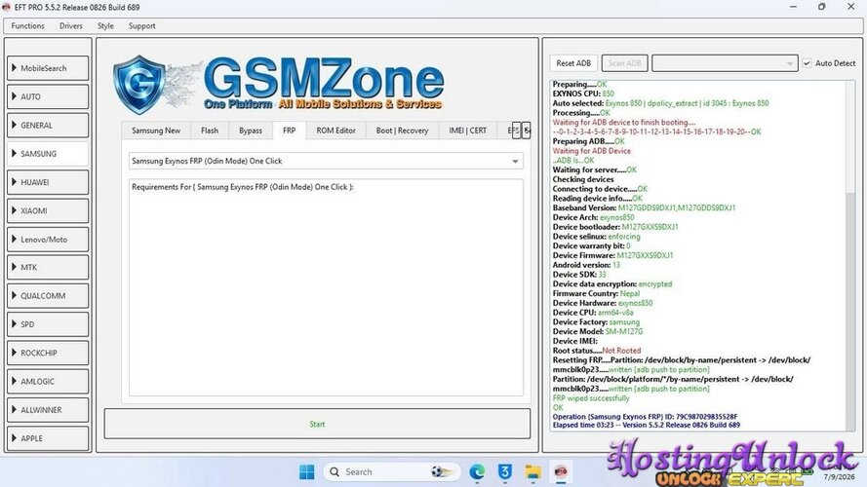
Task: Click the GSMZone shield logo
Action: click(x=138, y=85)
